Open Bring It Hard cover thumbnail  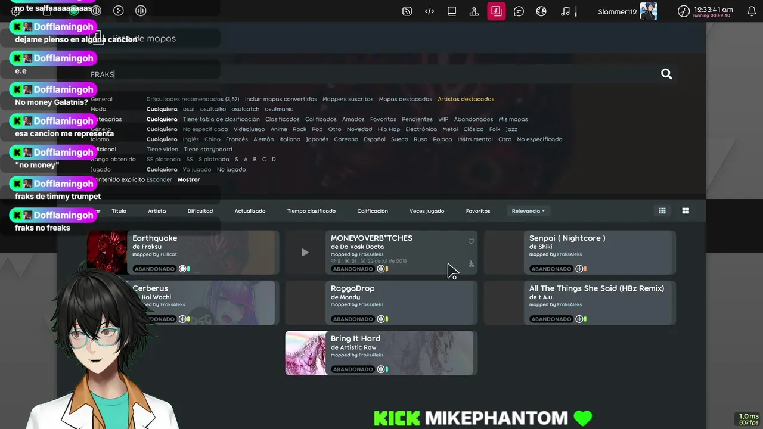pyautogui.click(x=306, y=353)
